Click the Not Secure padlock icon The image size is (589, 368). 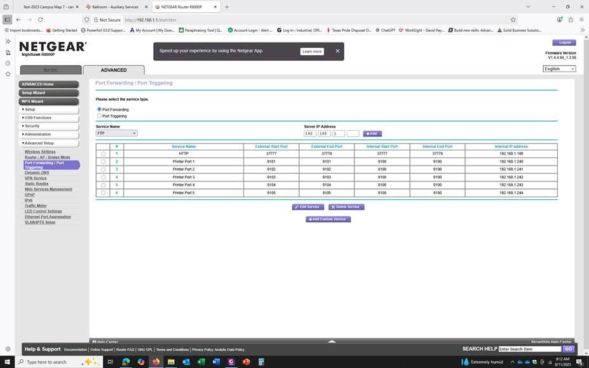(96, 20)
